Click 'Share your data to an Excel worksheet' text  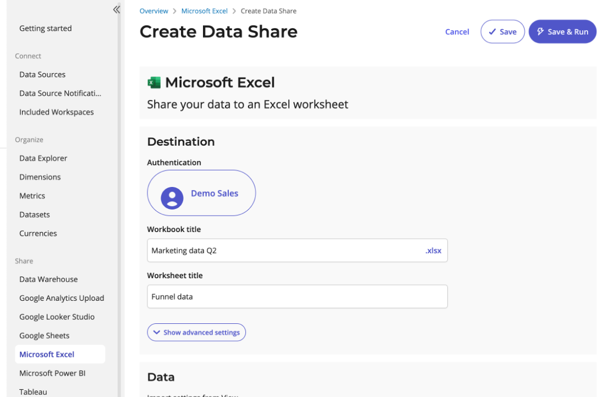(x=248, y=104)
